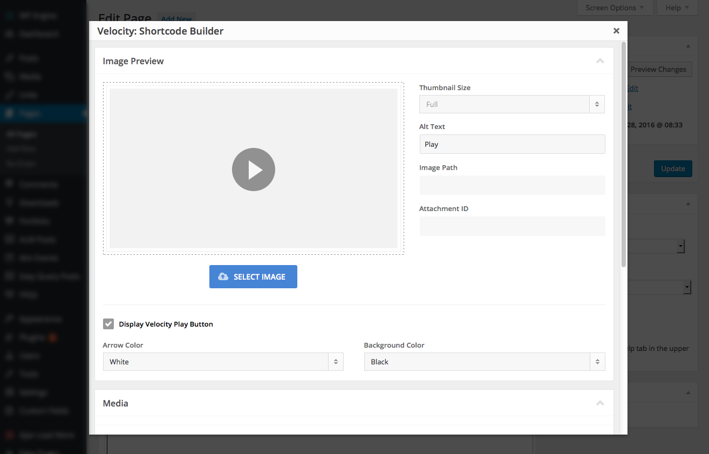This screenshot has width=709, height=454.
Task: Click the Edit link under Preview Changes
Action: pyautogui.click(x=632, y=88)
